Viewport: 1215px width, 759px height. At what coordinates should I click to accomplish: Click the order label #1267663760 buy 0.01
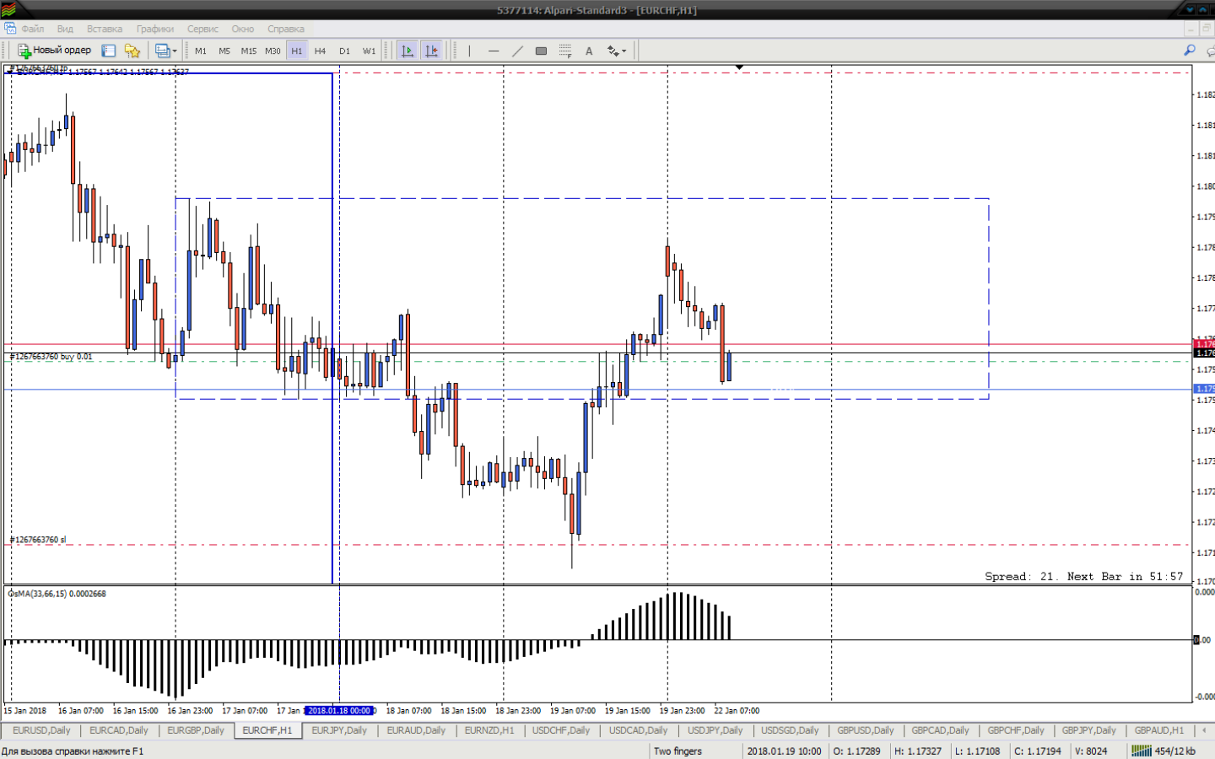click(x=51, y=357)
